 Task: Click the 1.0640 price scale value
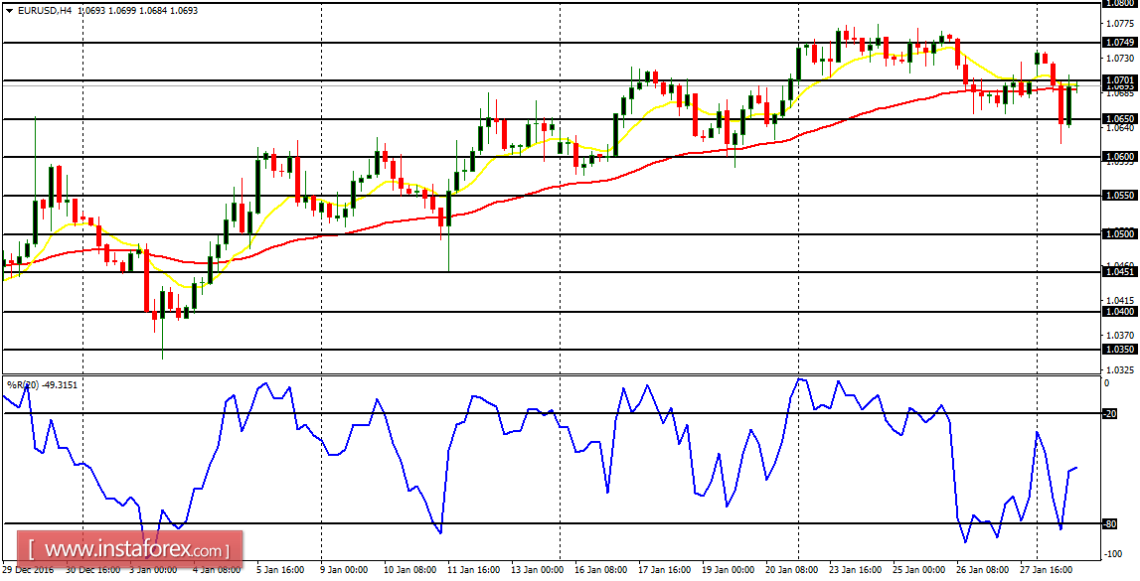pos(1118,128)
